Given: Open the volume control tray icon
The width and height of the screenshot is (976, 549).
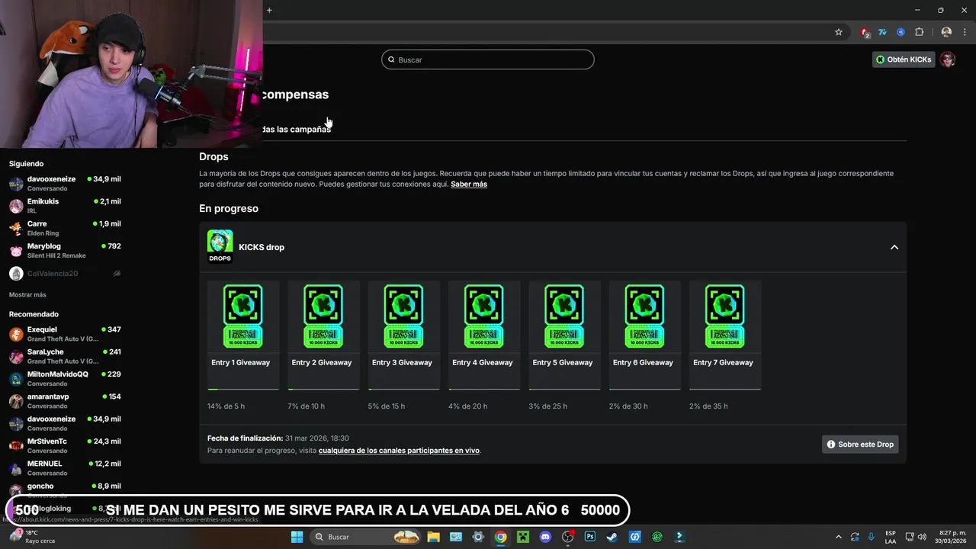Looking at the screenshot, I should pos(922,537).
